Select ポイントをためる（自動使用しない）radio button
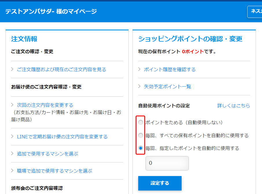This screenshot has width=262, height=194. (141, 122)
